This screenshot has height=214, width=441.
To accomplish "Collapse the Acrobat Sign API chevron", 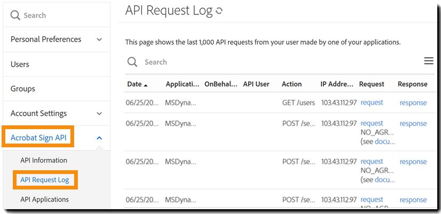I will [99, 138].
